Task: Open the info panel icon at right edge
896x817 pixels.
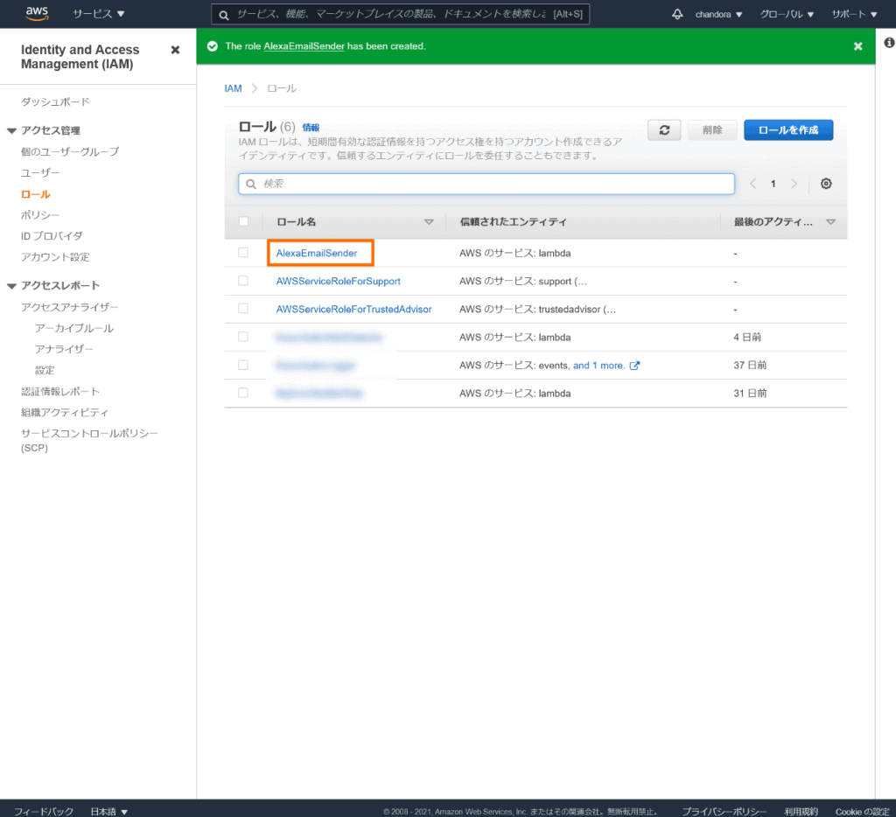Action: (x=889, y=42)
